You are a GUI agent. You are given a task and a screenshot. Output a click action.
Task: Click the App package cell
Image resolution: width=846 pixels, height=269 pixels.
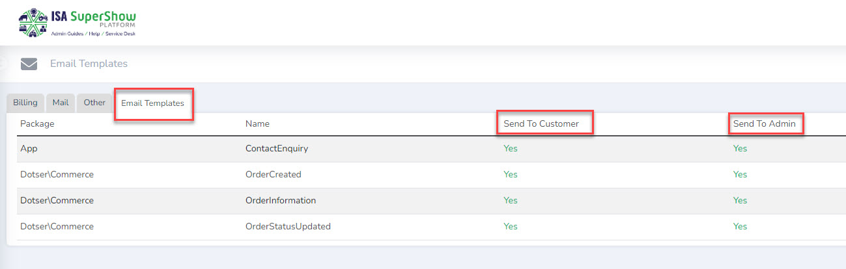coord(29,149)
